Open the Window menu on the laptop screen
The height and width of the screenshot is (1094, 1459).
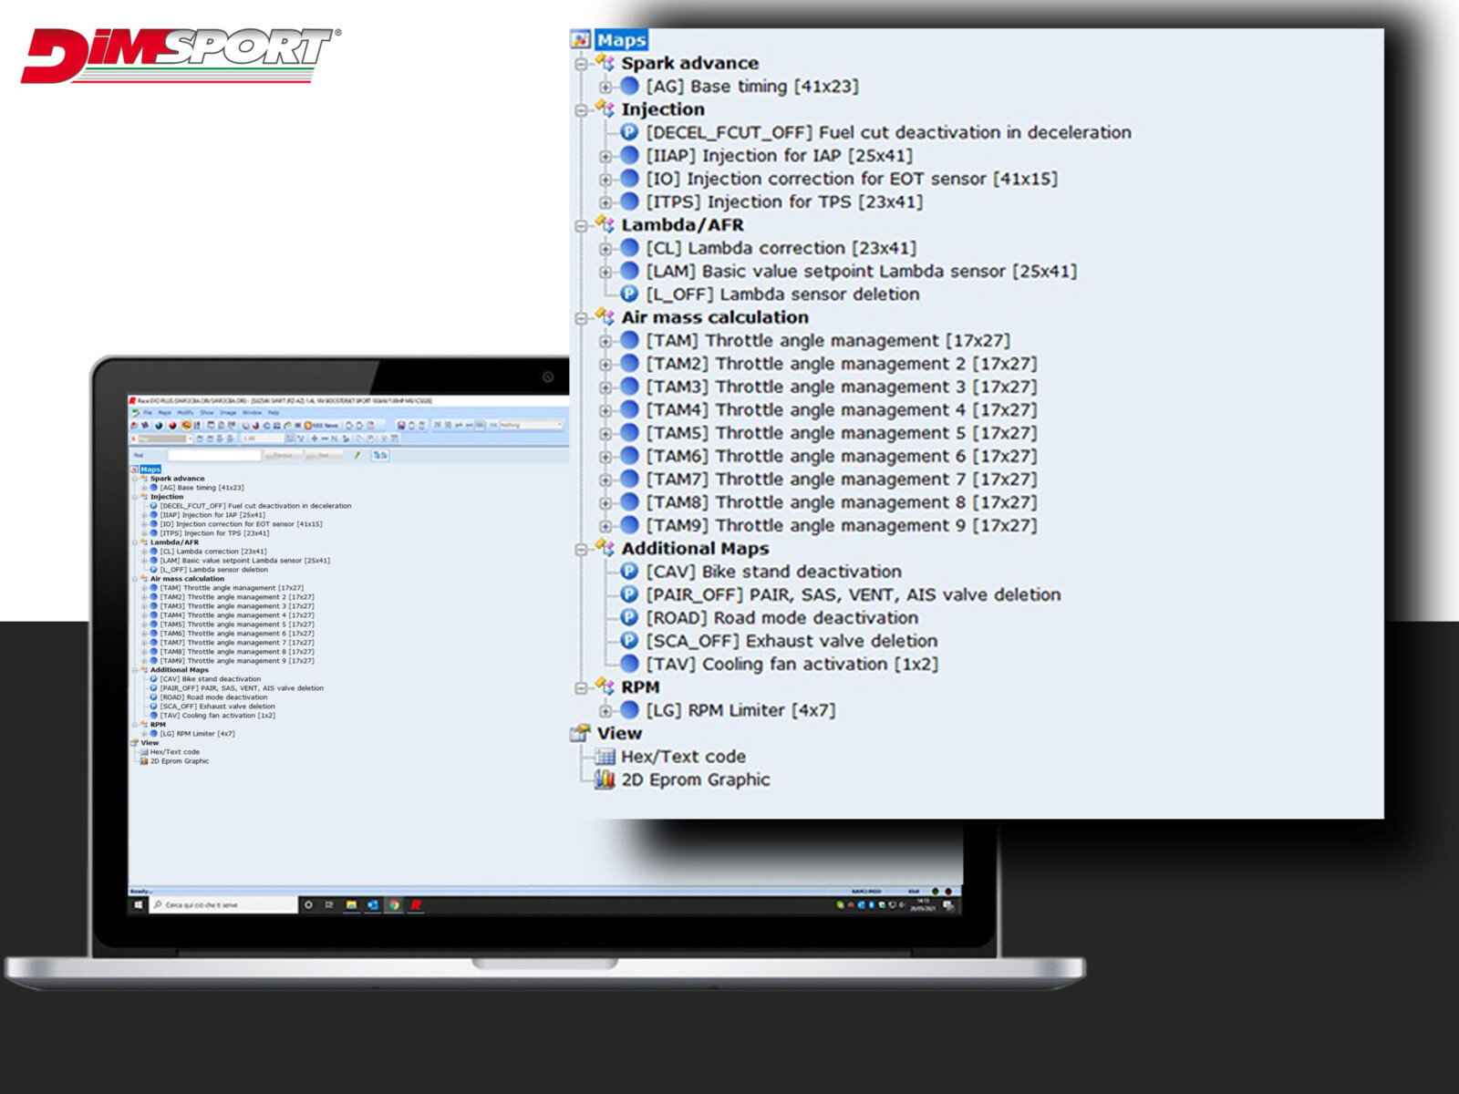pyautogui.click(x=252, y=413)
